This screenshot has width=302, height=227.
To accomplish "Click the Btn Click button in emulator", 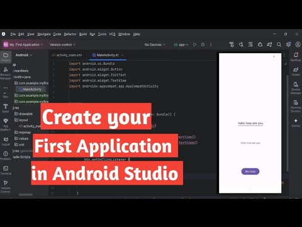I will pyautogui.click(x=250, y=172).
